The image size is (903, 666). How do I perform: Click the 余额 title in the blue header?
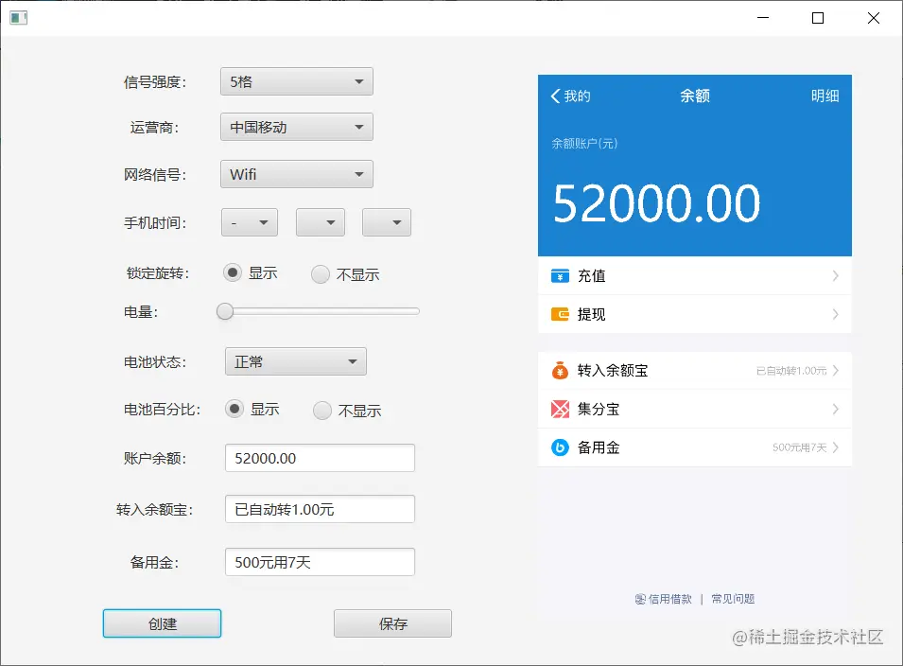click(695, 96)
